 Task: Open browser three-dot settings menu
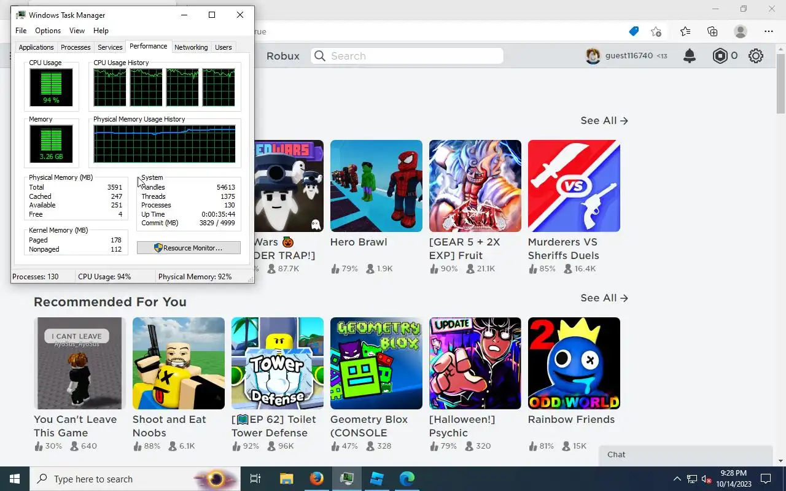[x=769, y=31]
